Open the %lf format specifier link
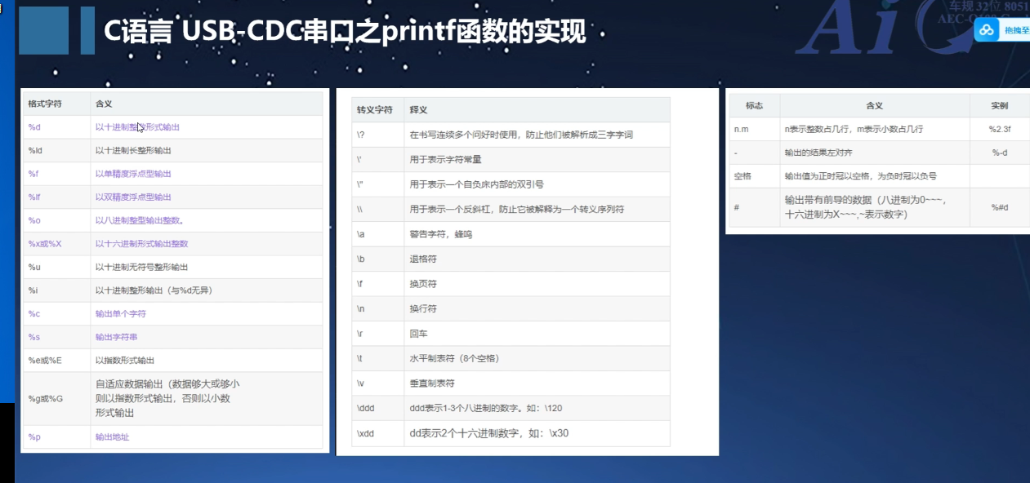1030x483 pixels. click(34, 197)
